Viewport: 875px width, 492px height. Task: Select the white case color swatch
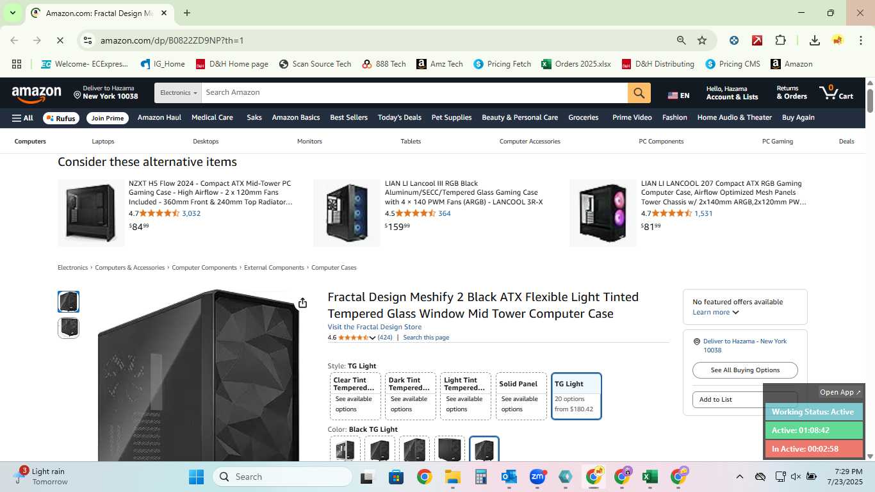345,449
